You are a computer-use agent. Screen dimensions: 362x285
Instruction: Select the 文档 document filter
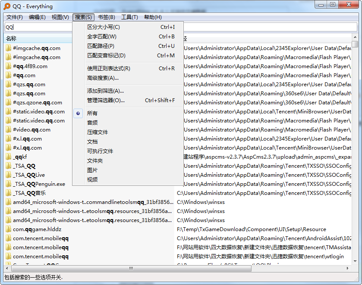point(128,141)
